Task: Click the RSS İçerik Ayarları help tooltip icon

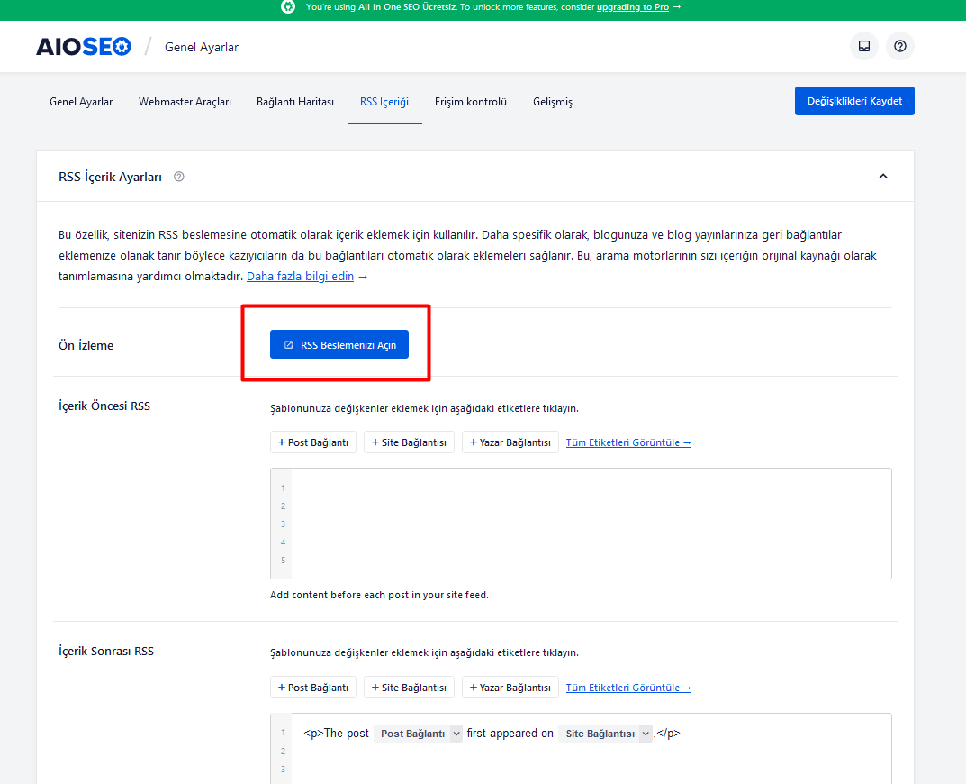Action: [x=178, y=177]
